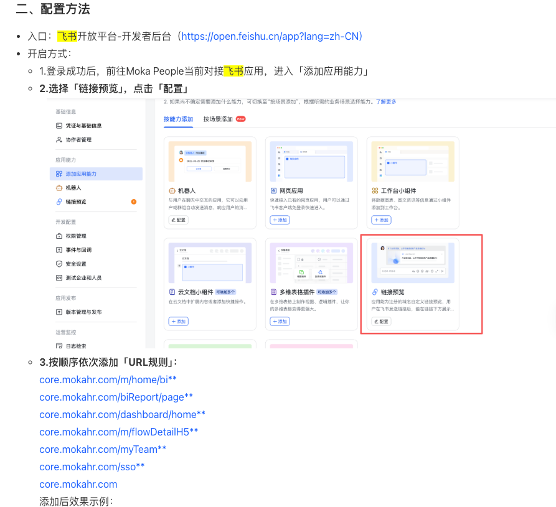The height and width of the screenshot is (507, 556).
Task: Open the core.mokahr.com/m/flowDetailH5** link
Action: [x=118, y=432]
